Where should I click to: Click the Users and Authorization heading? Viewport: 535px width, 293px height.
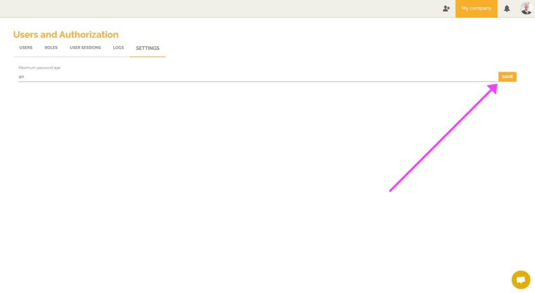click(x=66, y=34)
